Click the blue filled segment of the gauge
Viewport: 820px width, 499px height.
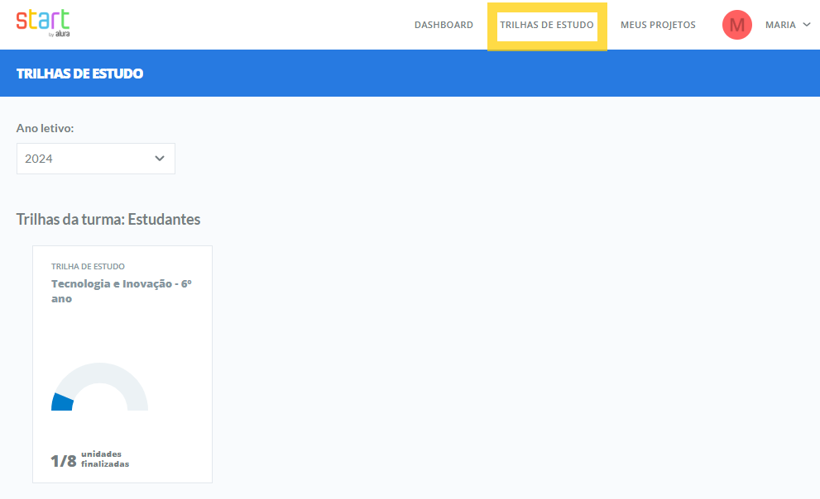[x=62, y=402]
